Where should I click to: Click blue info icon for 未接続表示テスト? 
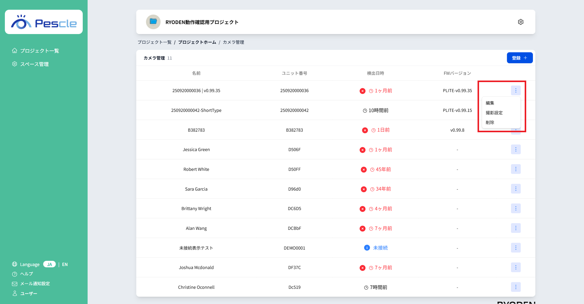[x=367, y=248]
